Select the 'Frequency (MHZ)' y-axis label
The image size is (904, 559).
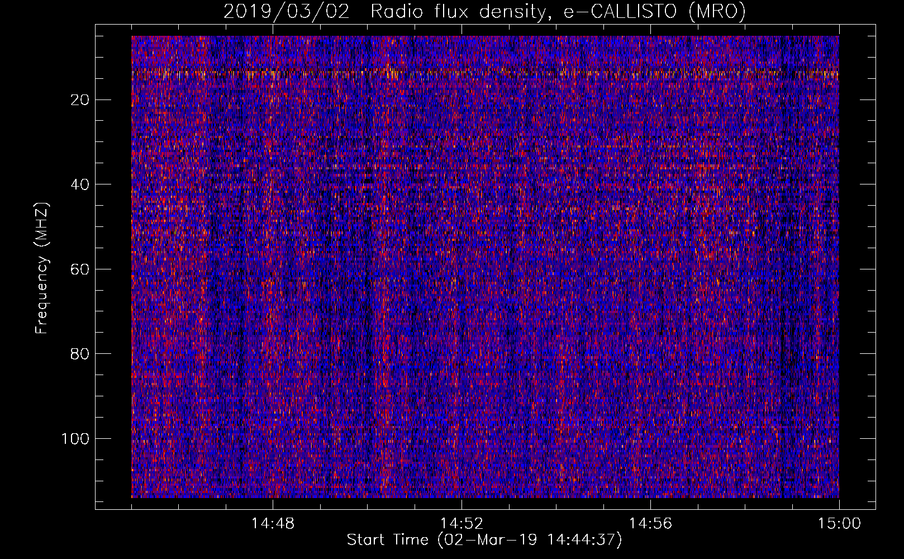point(42,268)
